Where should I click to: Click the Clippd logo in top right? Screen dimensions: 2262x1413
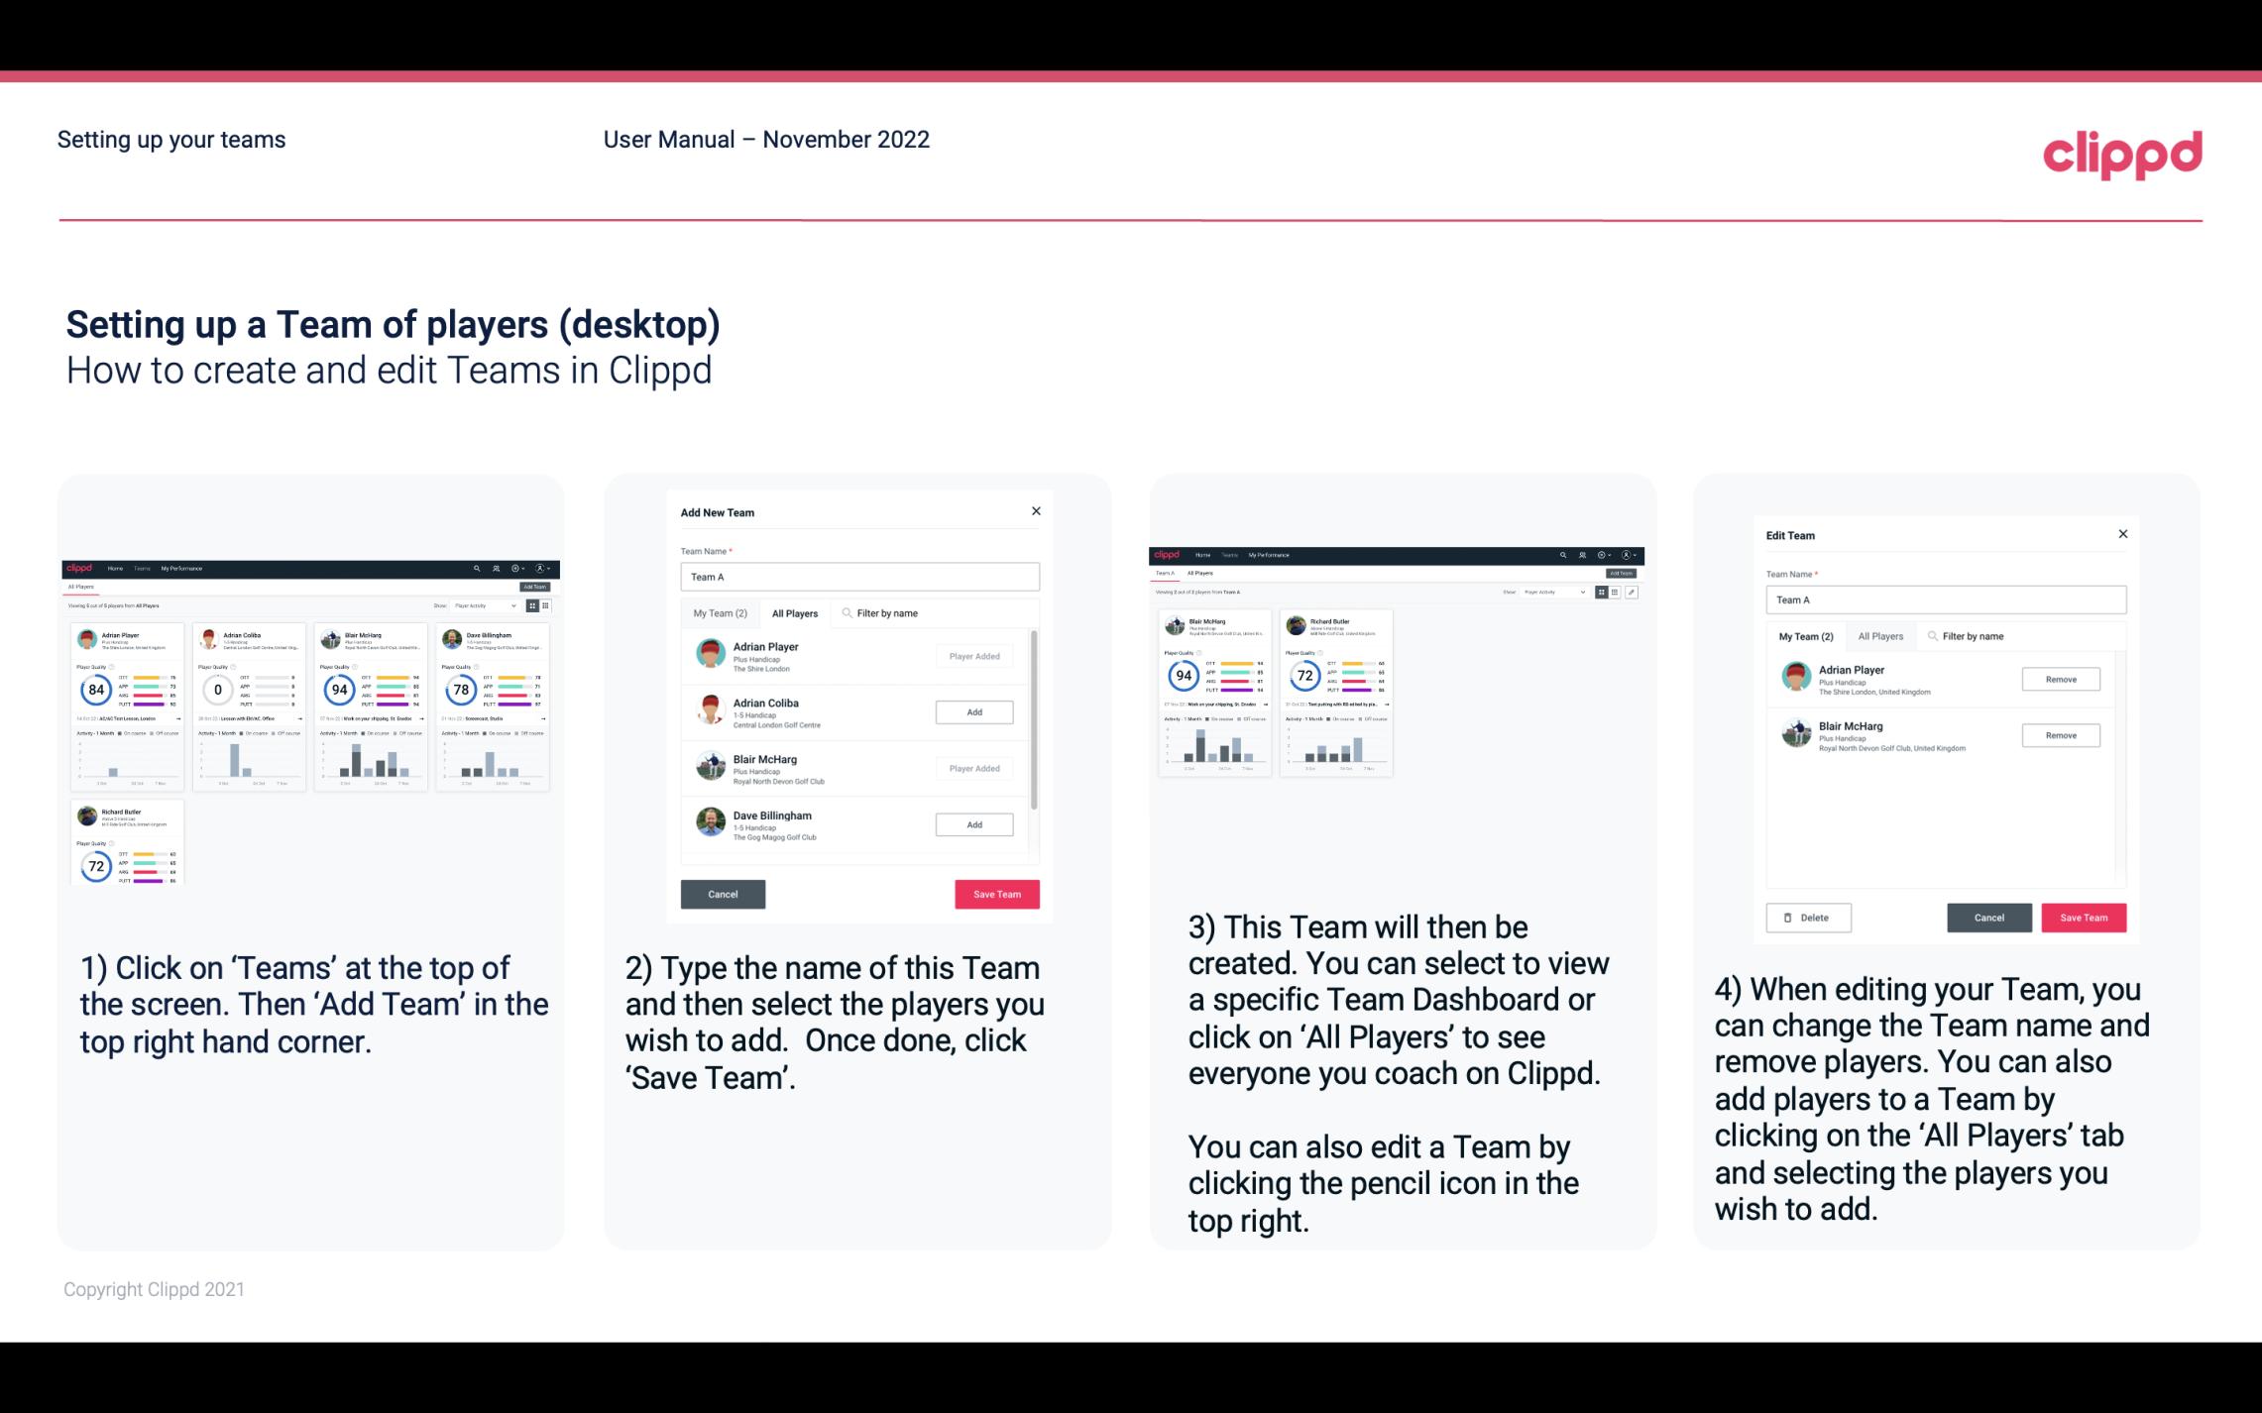pos(2122,153)
